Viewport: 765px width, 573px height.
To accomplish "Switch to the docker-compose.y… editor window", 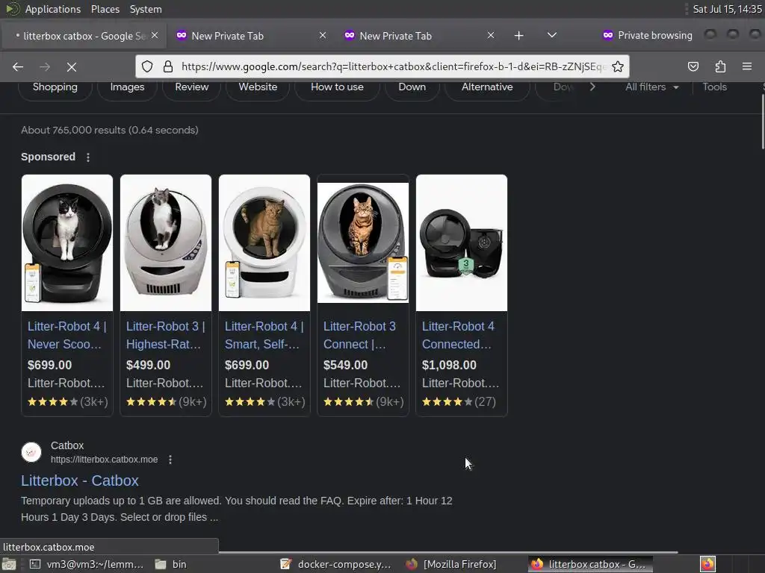I will point(336,564).
